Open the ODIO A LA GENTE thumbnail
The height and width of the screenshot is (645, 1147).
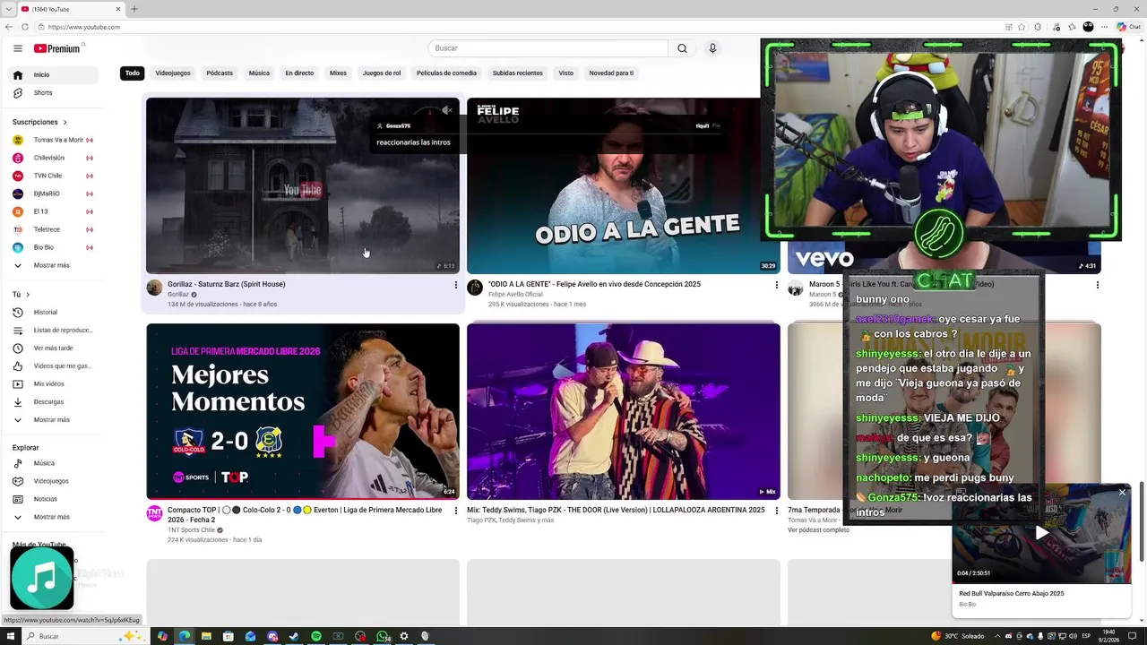(x=623, y=185)
